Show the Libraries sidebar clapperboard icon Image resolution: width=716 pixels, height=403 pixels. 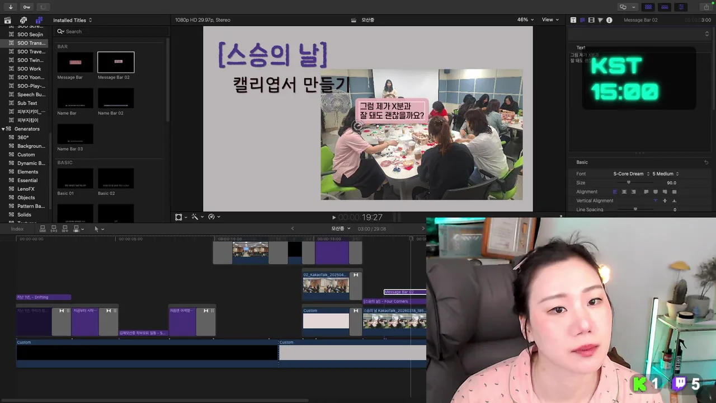click(x=8, y=20)
